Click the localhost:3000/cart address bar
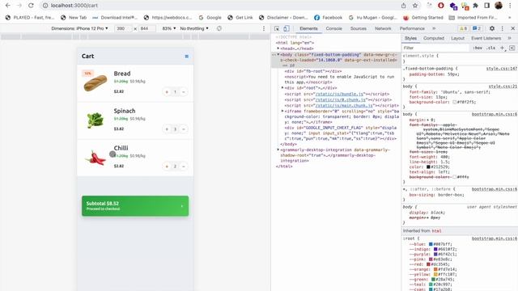This screenshot has width=518, height=291. click(x=218, y=6)
